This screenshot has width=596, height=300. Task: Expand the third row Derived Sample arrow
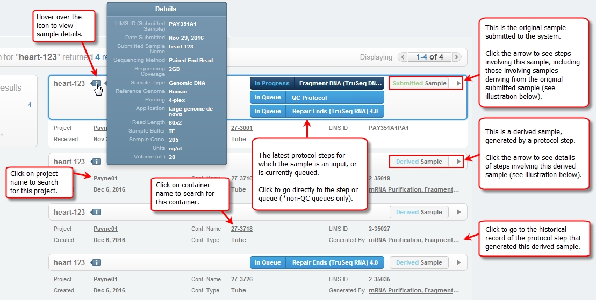[458, 212]
